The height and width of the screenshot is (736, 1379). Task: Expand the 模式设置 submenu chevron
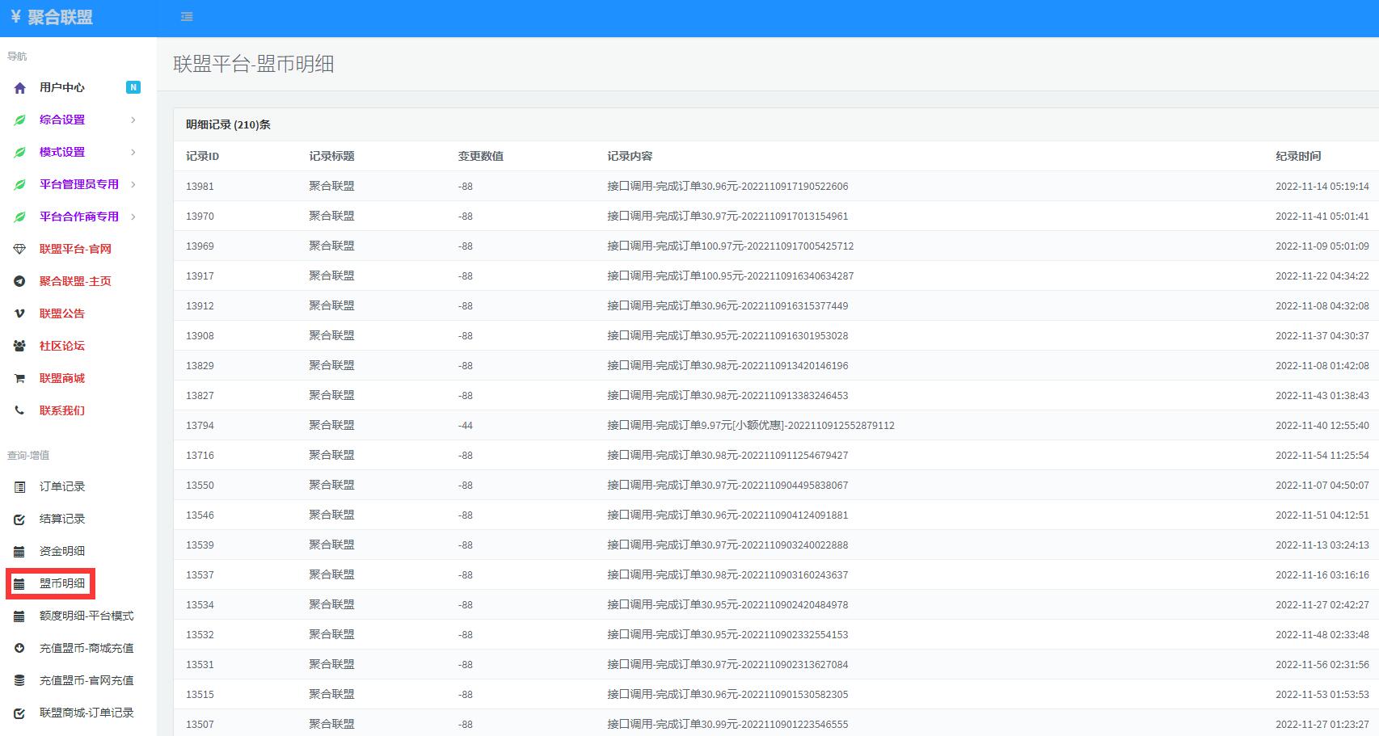point(133,152)
